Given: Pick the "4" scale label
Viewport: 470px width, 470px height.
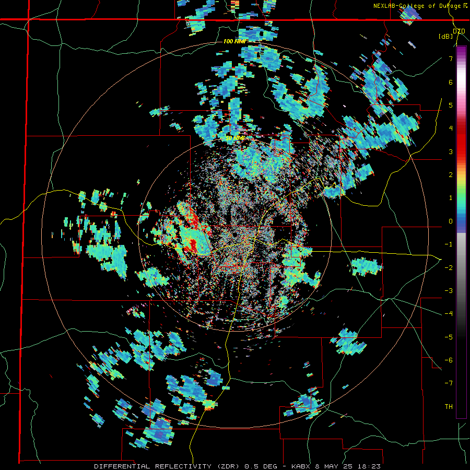Looking at the screenshot, I should coord(451,128).
